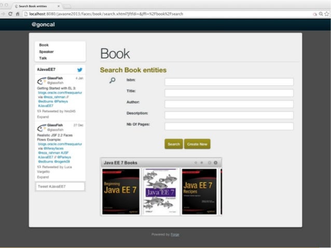
Task: Focus the Description input field
Action: tap(229, 115)
